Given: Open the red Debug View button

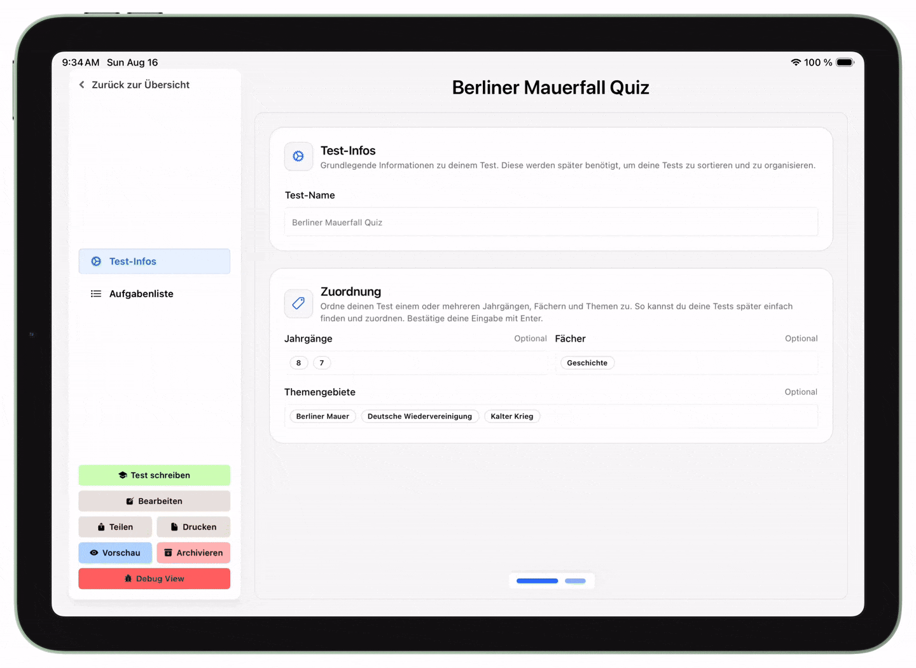Looking at the screenshot, I should pos(155,579).
